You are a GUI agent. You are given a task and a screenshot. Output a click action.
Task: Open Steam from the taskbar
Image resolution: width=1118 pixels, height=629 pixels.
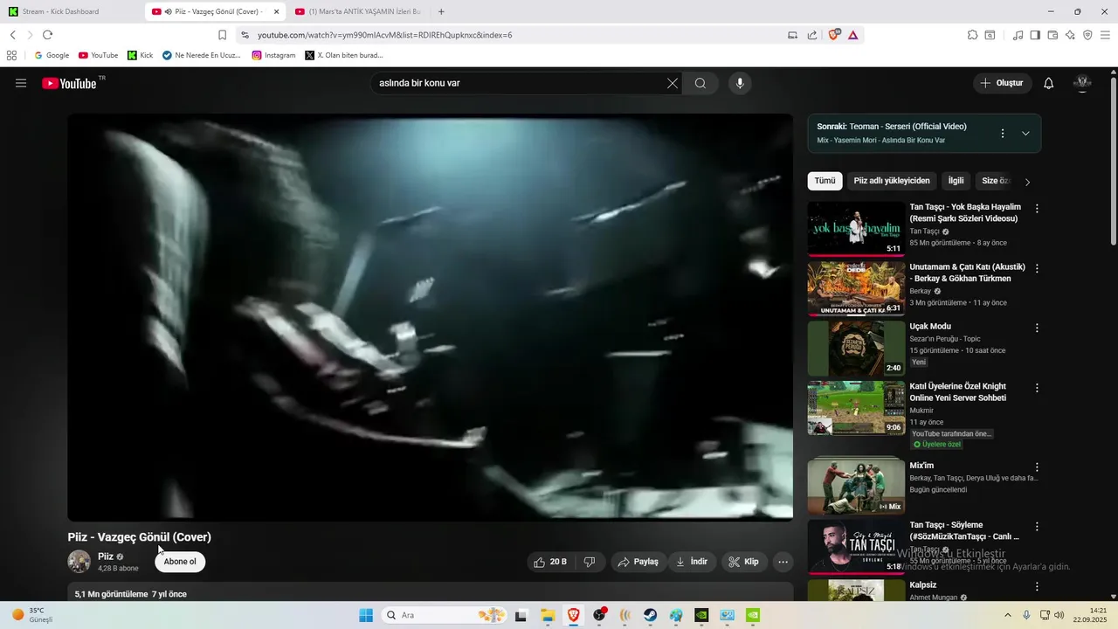[x=651, y=615]
